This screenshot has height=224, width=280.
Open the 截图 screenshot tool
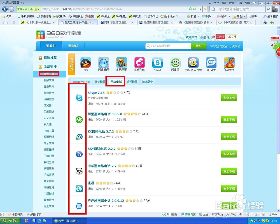(237, 16)
